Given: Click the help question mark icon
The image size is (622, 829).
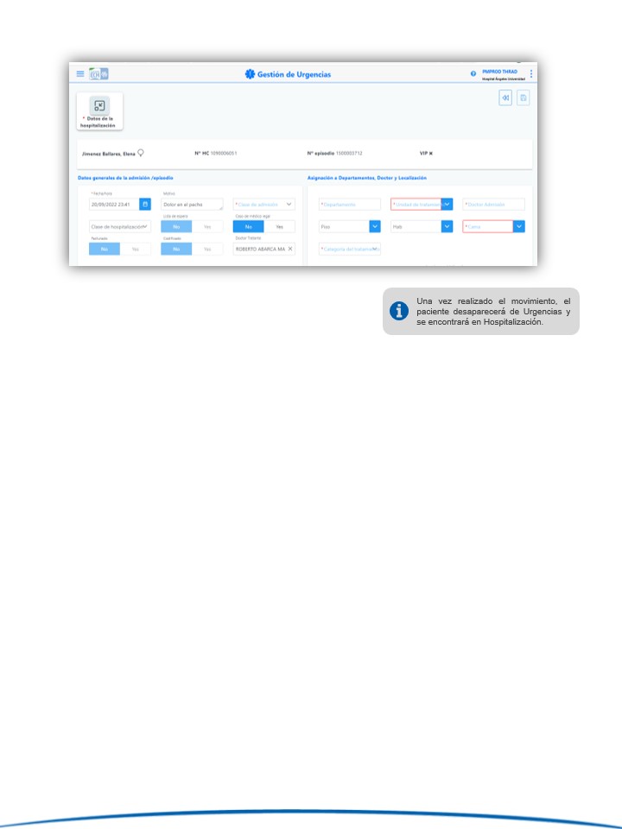Looking at the screenshot, I should [473, 73].
